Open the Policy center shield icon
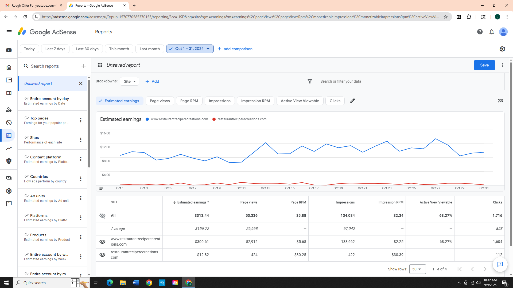The width and height of the screenshot is (513, 288). (x=9, y=161)
